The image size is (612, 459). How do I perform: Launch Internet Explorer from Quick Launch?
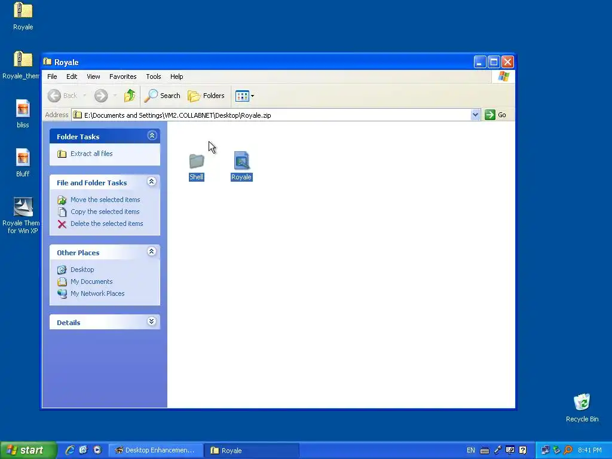(x=70, y=450)
